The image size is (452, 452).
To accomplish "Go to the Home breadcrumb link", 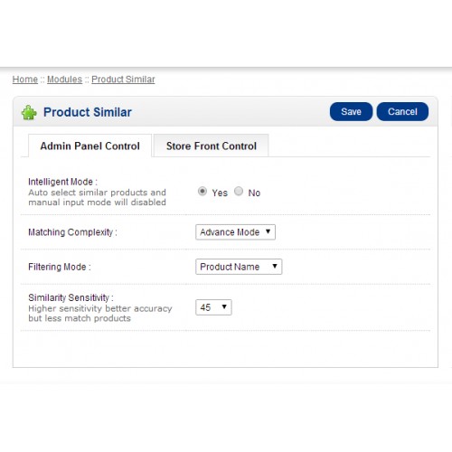I will tap(25, 80).
